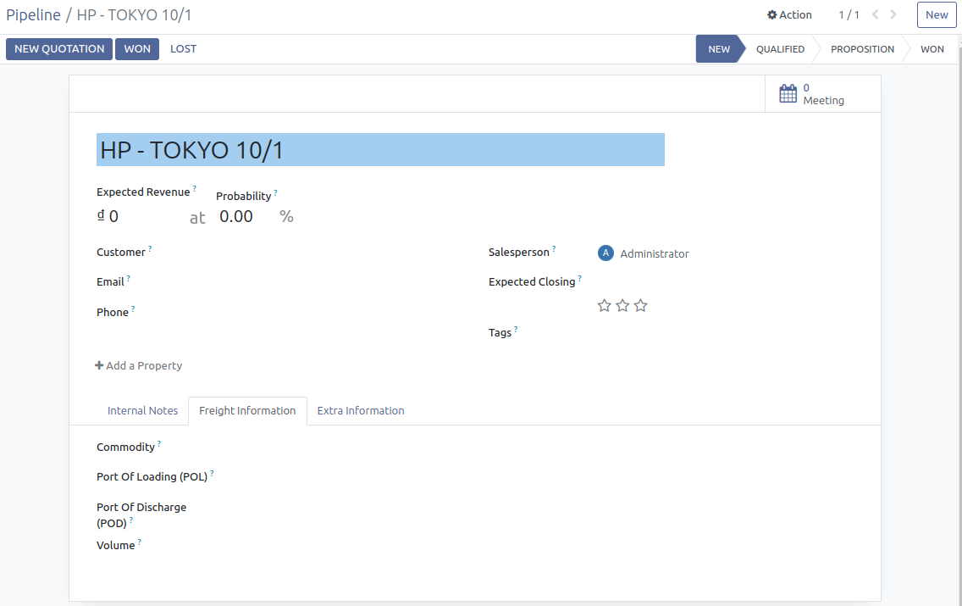Click the Pipeline breadcrumb link
Viewport: 962px width, 606px height.
point(33,14)
